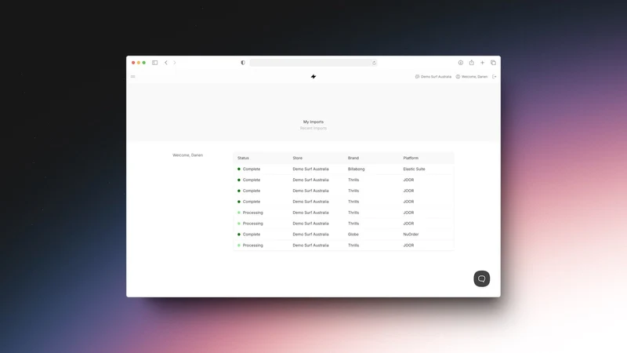The width and height of the screenshot is (627, 353).
Task: Click the Globe brand cell
Action: 353,234
